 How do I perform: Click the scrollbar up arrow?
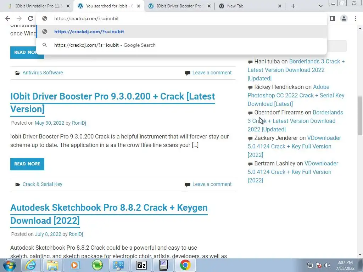360,28
